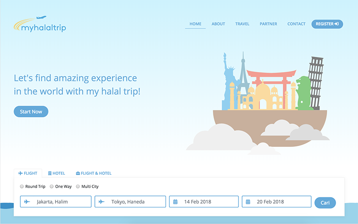
Task: Open the Jakarta, Halim origin field
Action: (x=56, y=202)
